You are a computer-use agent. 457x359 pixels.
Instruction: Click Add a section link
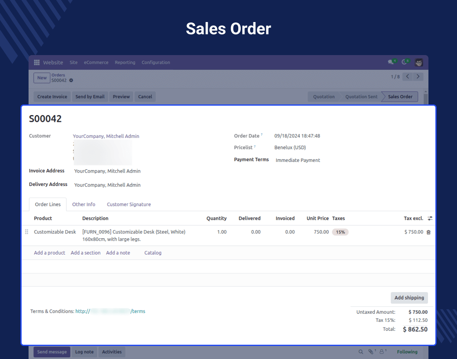[86, 253]
